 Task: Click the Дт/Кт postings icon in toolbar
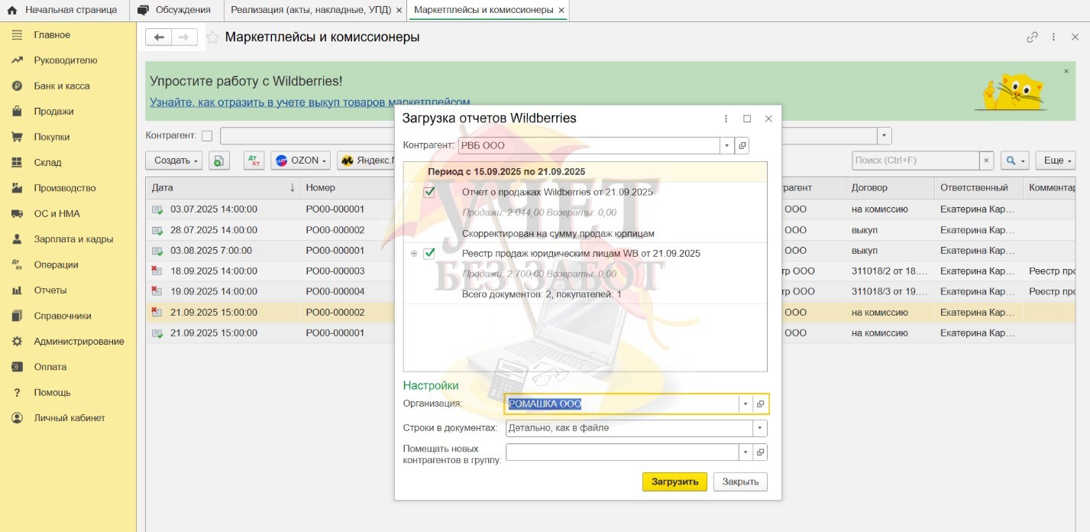point(254,161)
